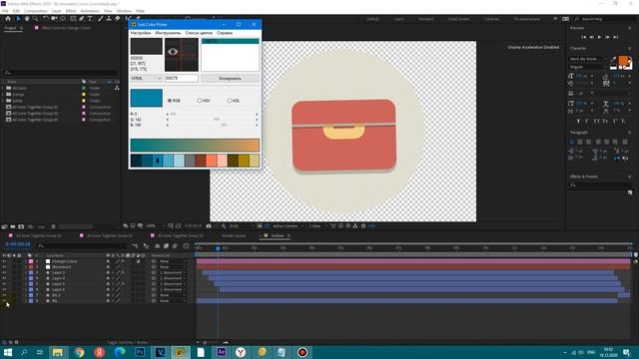Select the Eraser tool
The width and height of the screenshot is (639, 359).
click(x=118, y=19)
